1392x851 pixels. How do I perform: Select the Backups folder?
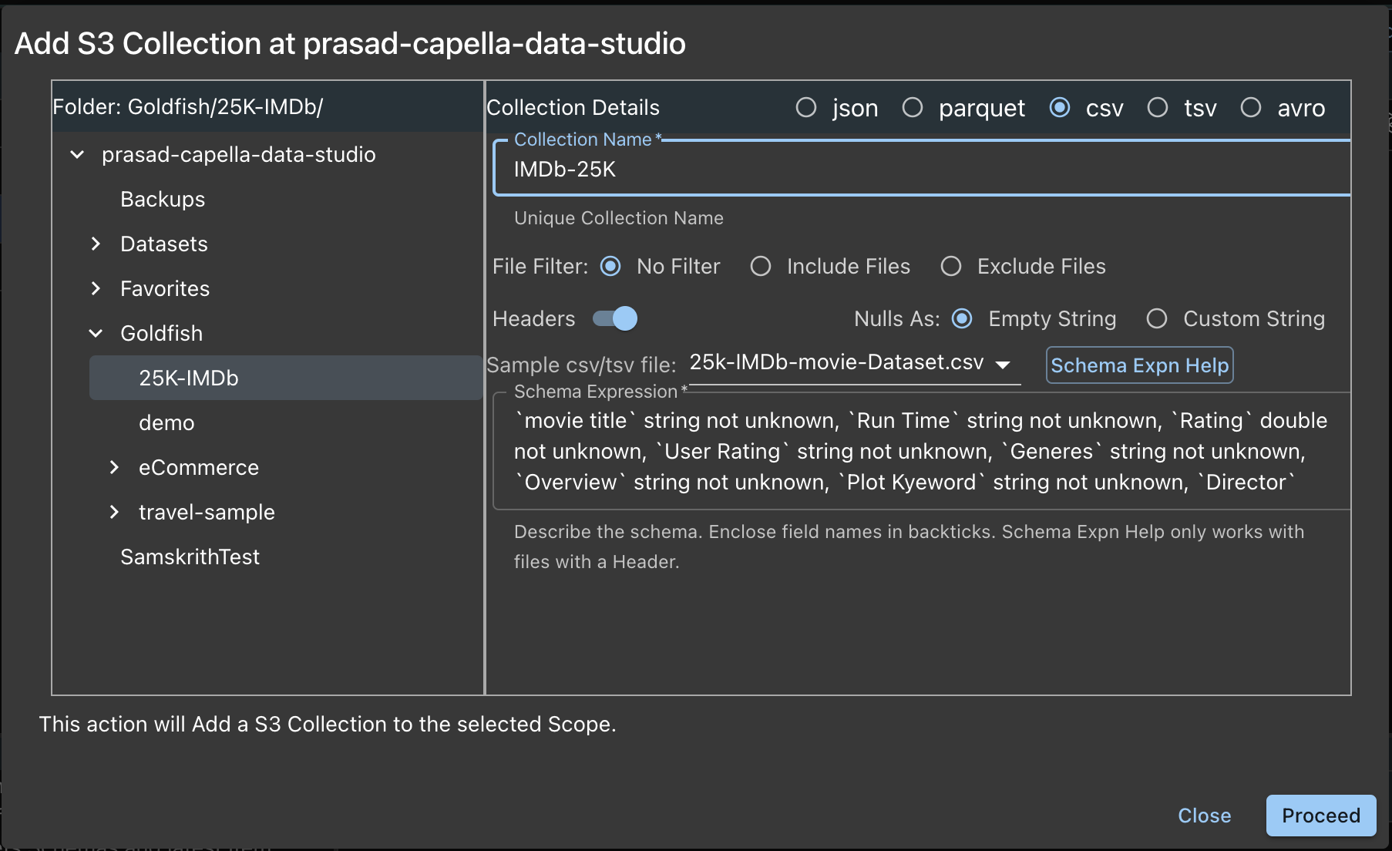[x=163, y=199]
